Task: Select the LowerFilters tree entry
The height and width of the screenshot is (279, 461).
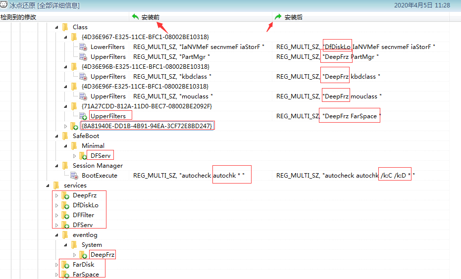Action: tap(107, 47)
